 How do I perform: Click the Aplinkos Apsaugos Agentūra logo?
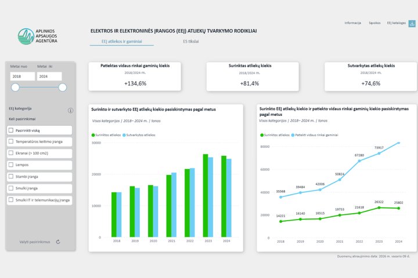tap(38, 36)
